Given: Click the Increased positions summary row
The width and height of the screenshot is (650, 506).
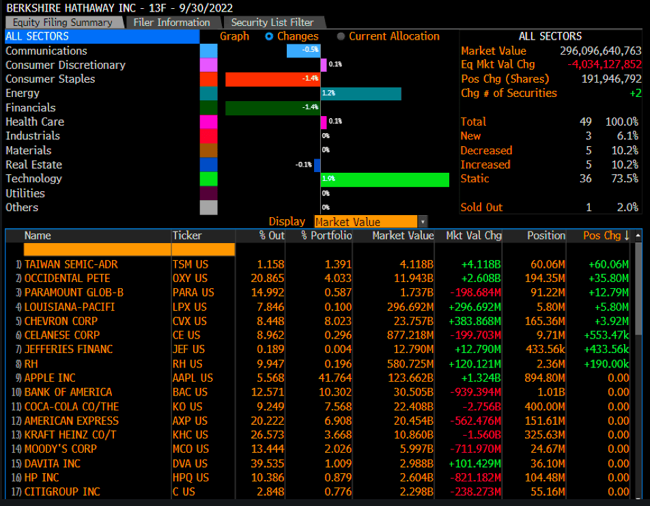Looking at the screenshot, I should pyautogui.click(x=550, y=165).
